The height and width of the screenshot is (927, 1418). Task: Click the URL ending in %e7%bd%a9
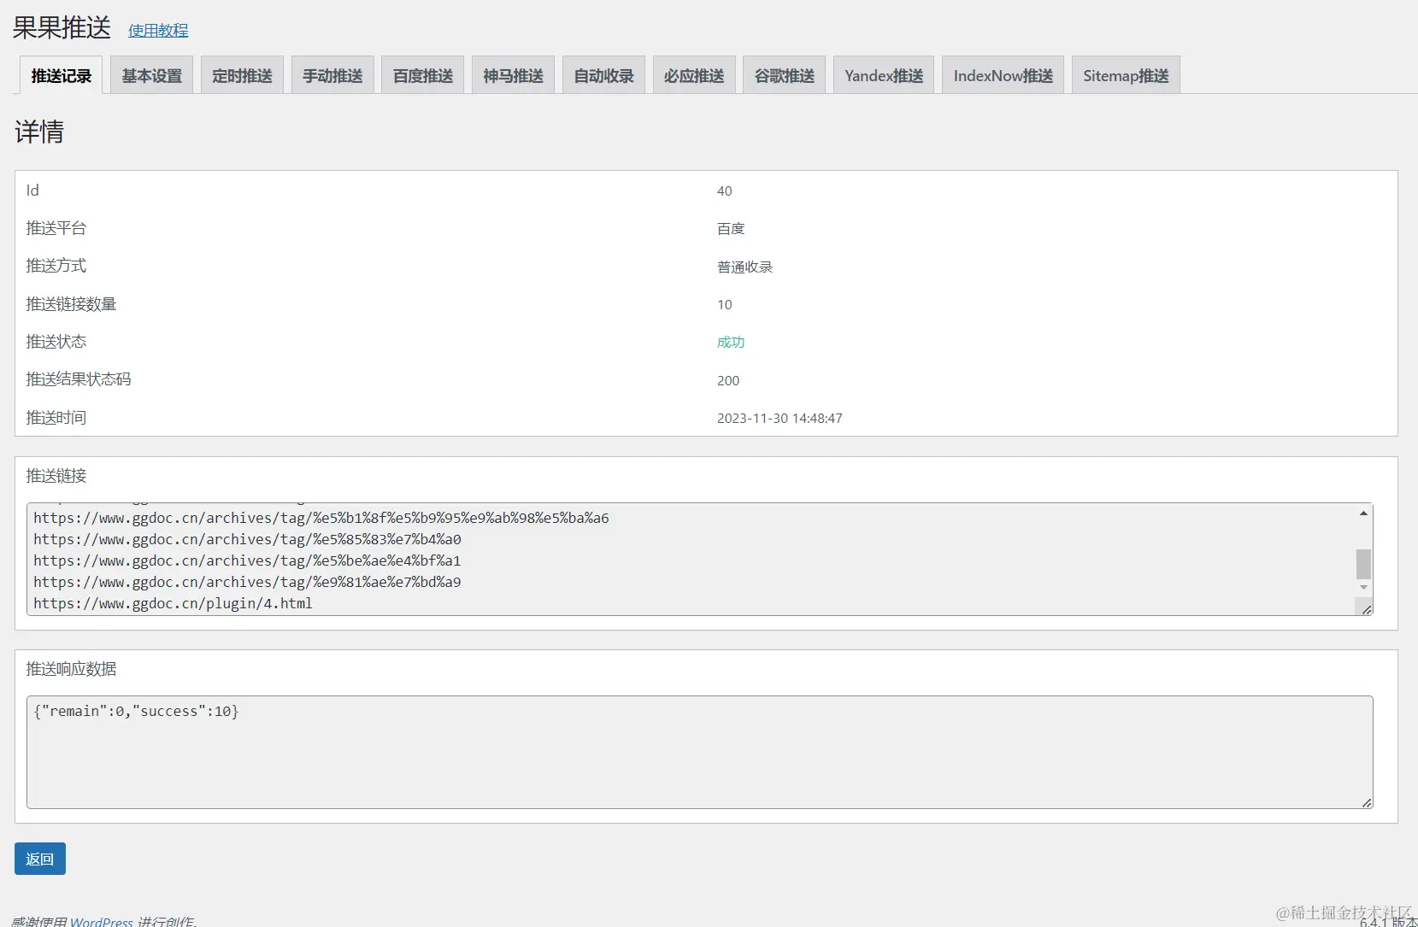click(x=247, y=582)
